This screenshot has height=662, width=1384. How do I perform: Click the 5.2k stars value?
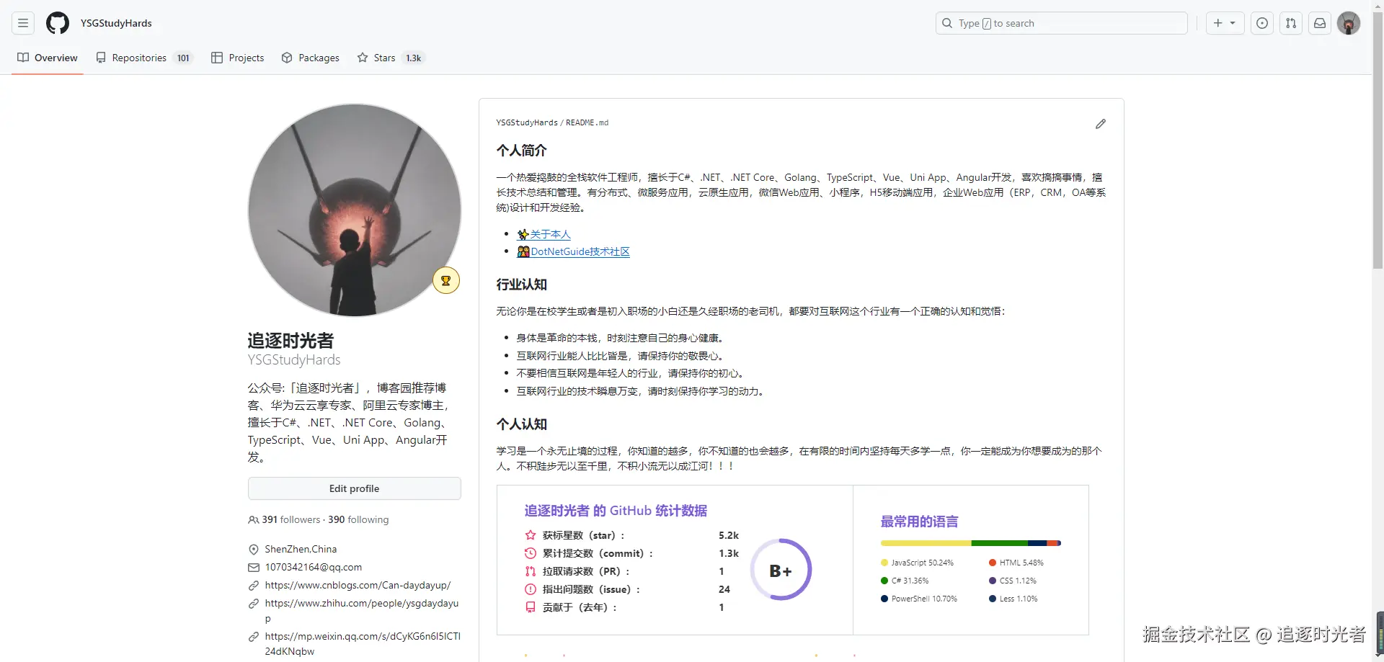pos(729,535)
